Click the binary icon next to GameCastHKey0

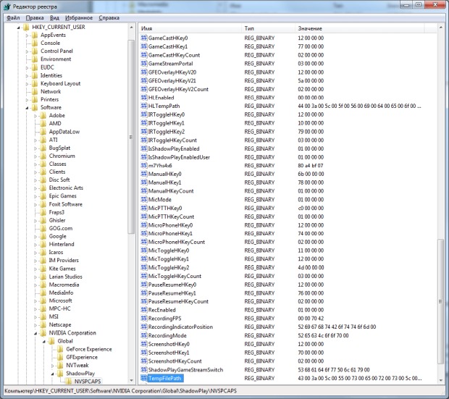pyautogui.click(x=143, y=38)
